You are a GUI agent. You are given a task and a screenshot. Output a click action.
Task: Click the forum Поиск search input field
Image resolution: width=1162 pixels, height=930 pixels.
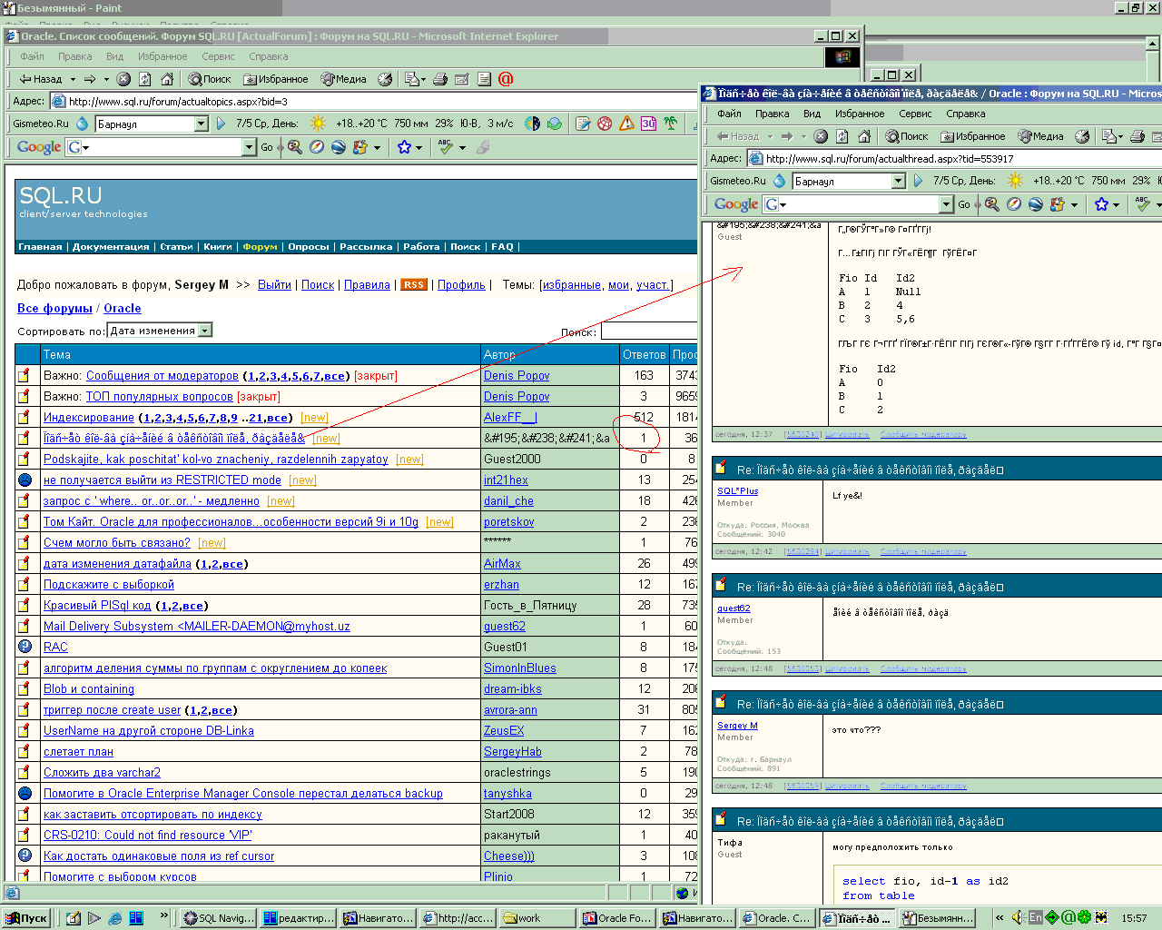pos(648,331)
